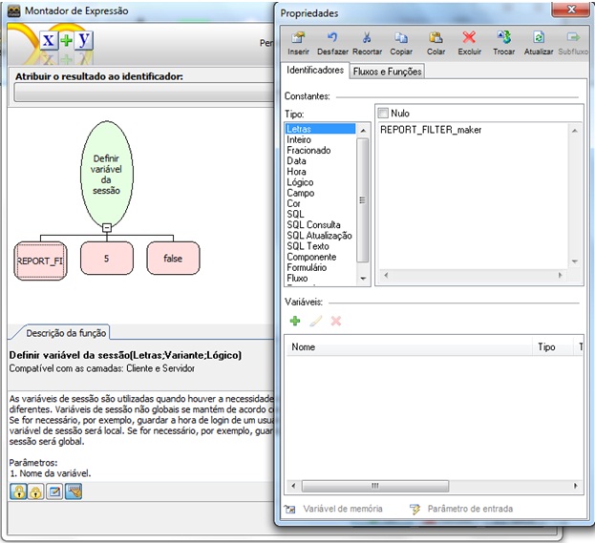Click the constant value box scroll up arrow
Viewport: 595px width, 543px height.
click(575, 131)
